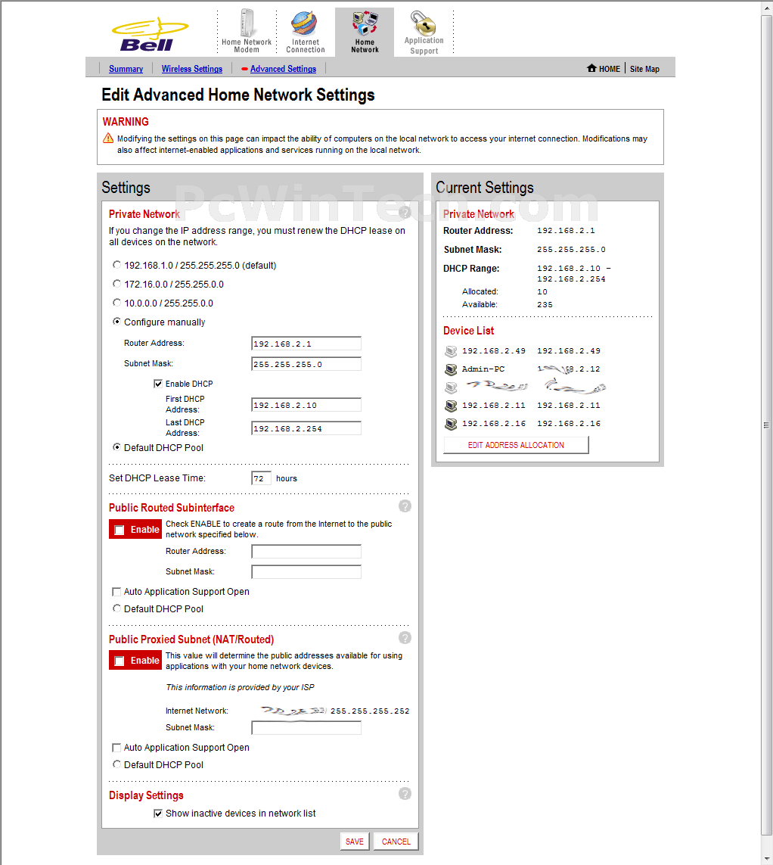Focus the Private Network Subnet Mask field
The height and width of the screenshot is (865, 773).
(306, 364)
